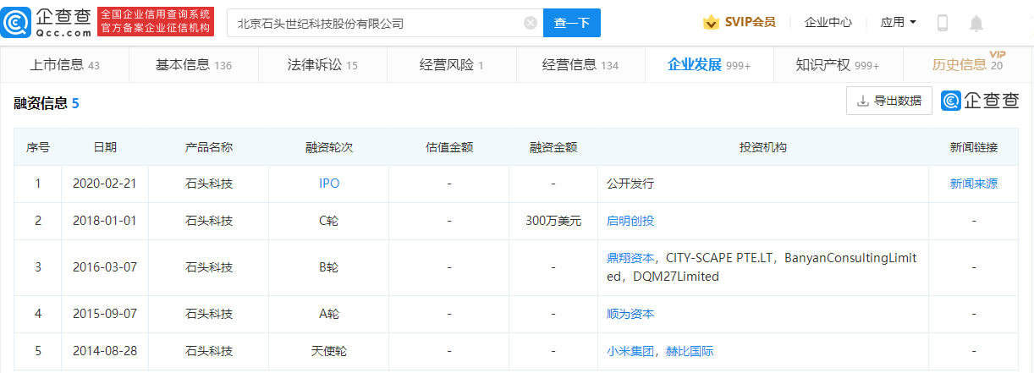This screenshot has height=373, width=1034.
Task: Open investor 小米集团 link
Action: 630,351
